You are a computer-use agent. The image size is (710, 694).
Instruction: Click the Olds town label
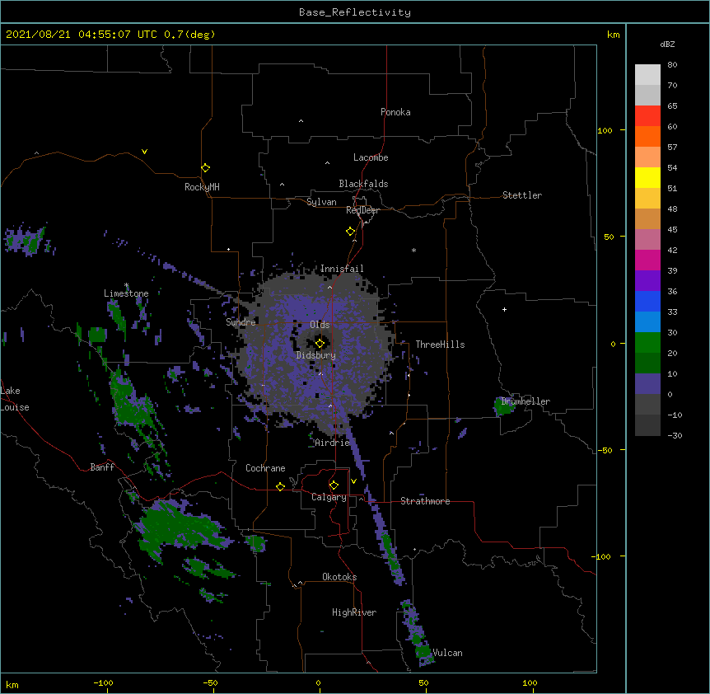(320, 325)
